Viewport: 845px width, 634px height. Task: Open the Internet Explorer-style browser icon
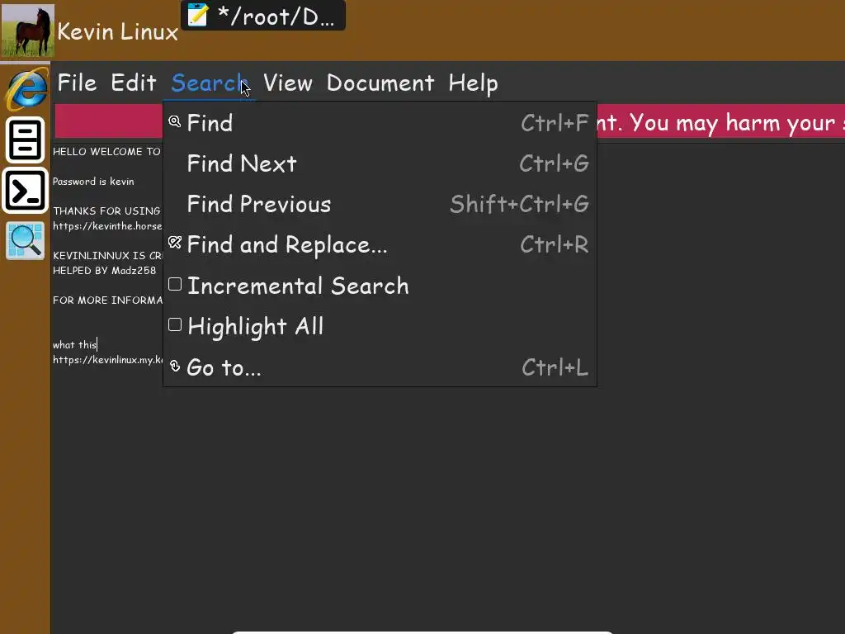pyautogui.click(x=26, y=89)
